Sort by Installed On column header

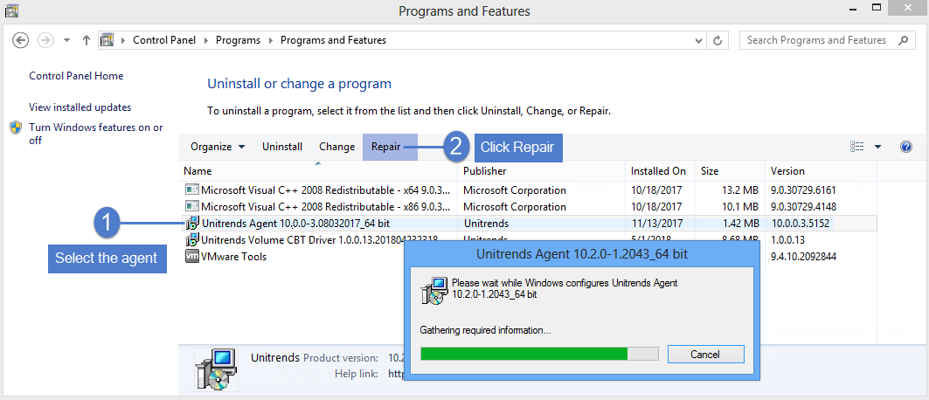(x=660, y=171)
